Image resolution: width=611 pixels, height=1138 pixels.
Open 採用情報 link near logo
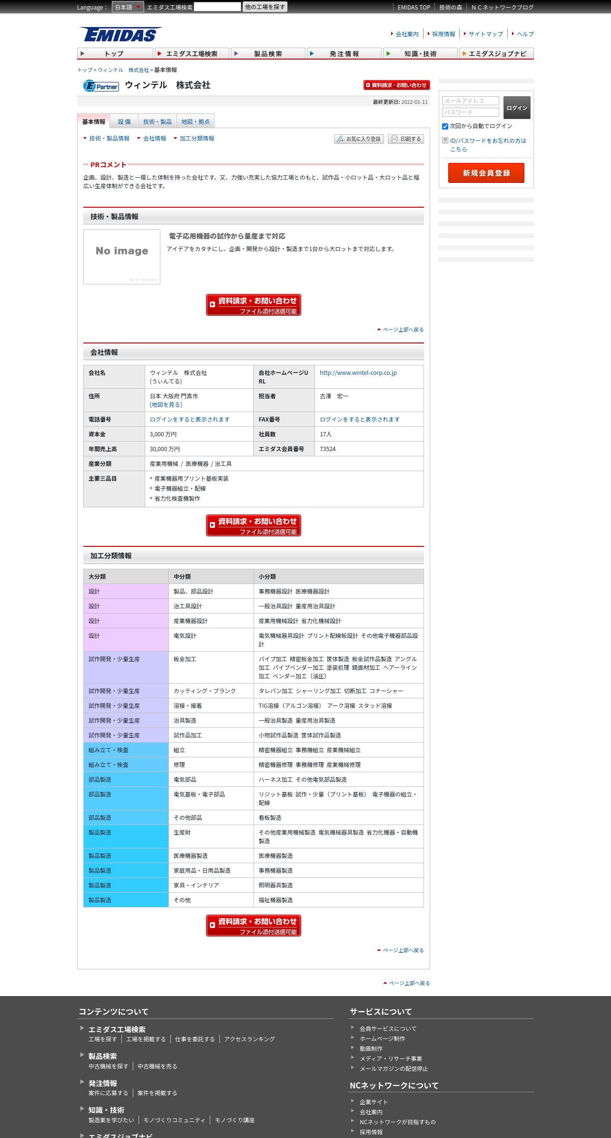tap(443, 34)
